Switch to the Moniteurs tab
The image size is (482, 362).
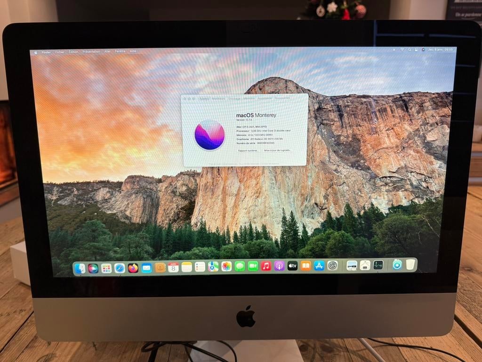pyautogui.click(x=218, y=99)
